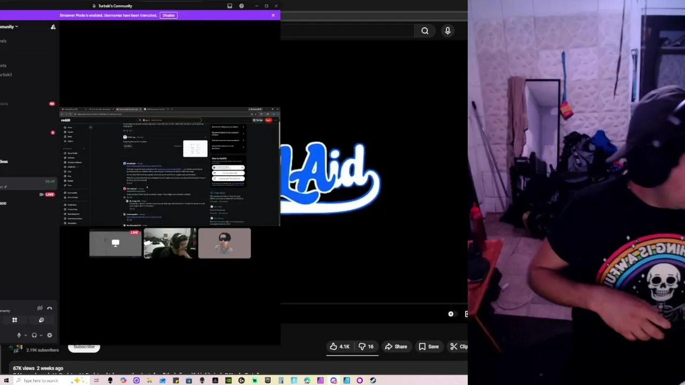Screen dimensions: 685x385
Task: Select the webcam participant thumbnail
Action: pos(170,243)
